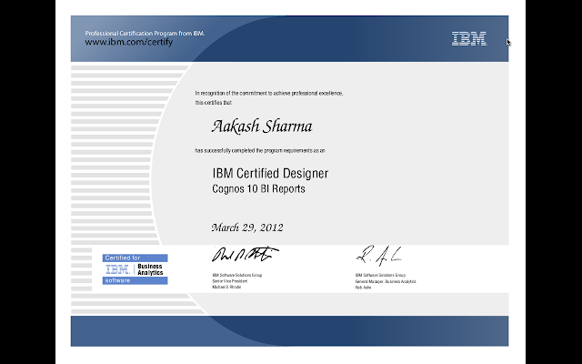Click 'Professional Certification Program from IBM.' text
This screenshot has width=582, height=364.
pos(145,33)
